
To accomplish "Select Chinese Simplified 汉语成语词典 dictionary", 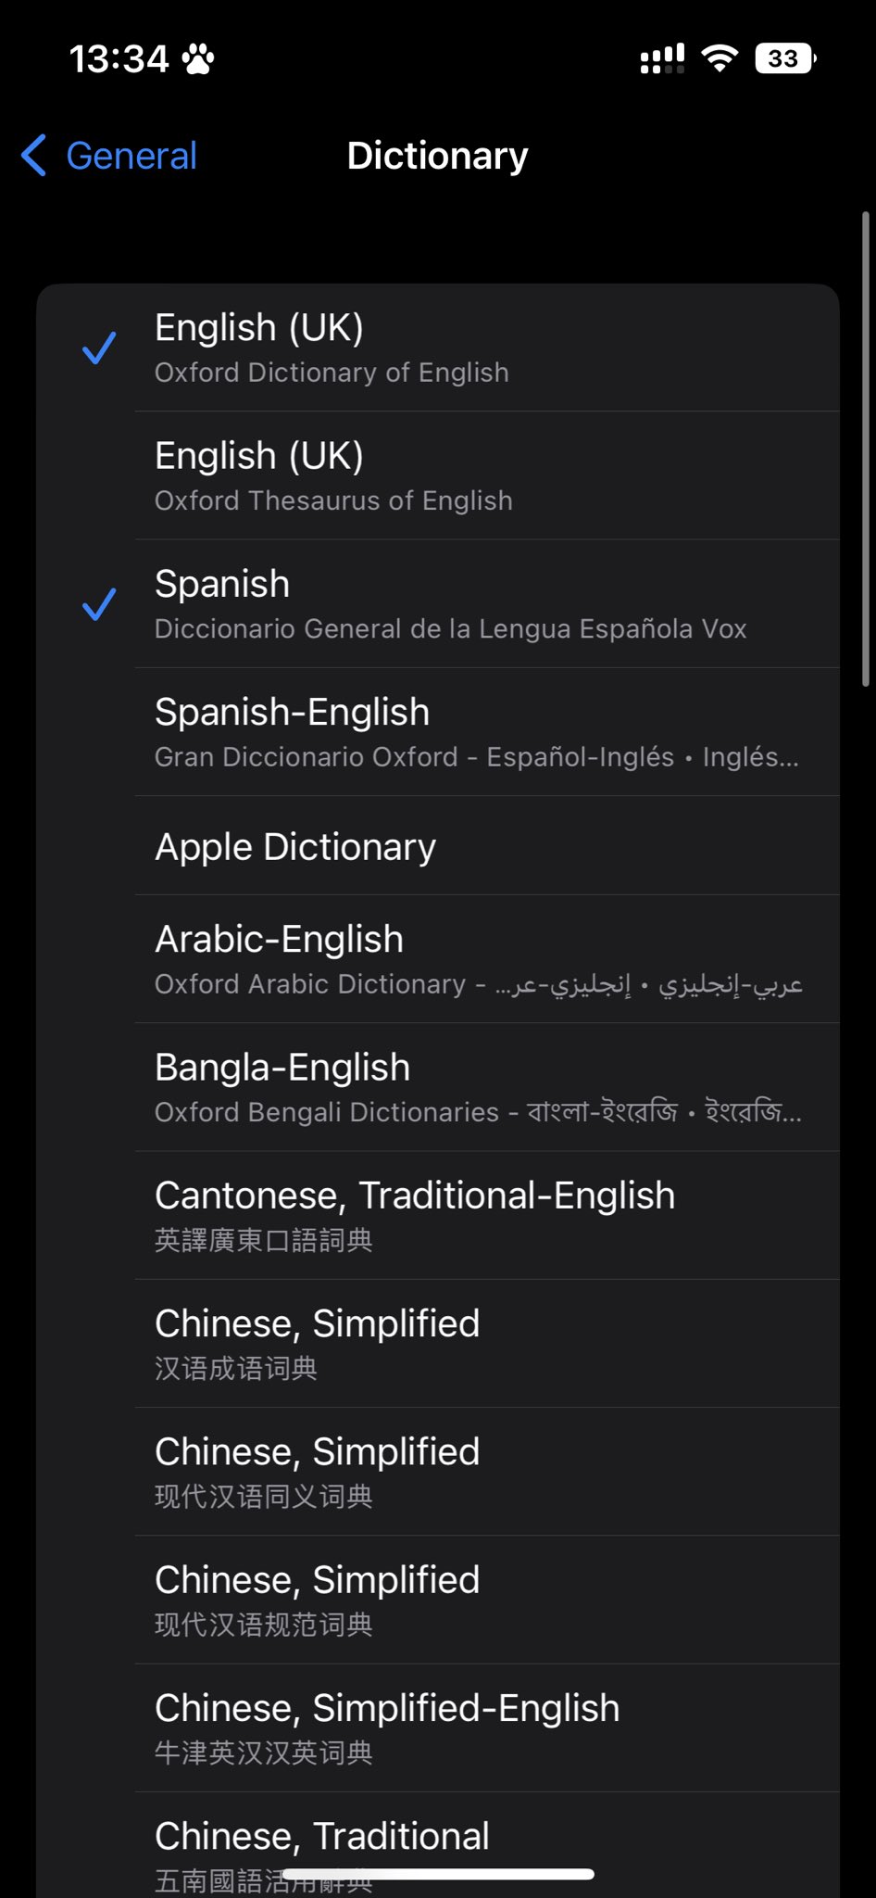I will (486, 1343).
